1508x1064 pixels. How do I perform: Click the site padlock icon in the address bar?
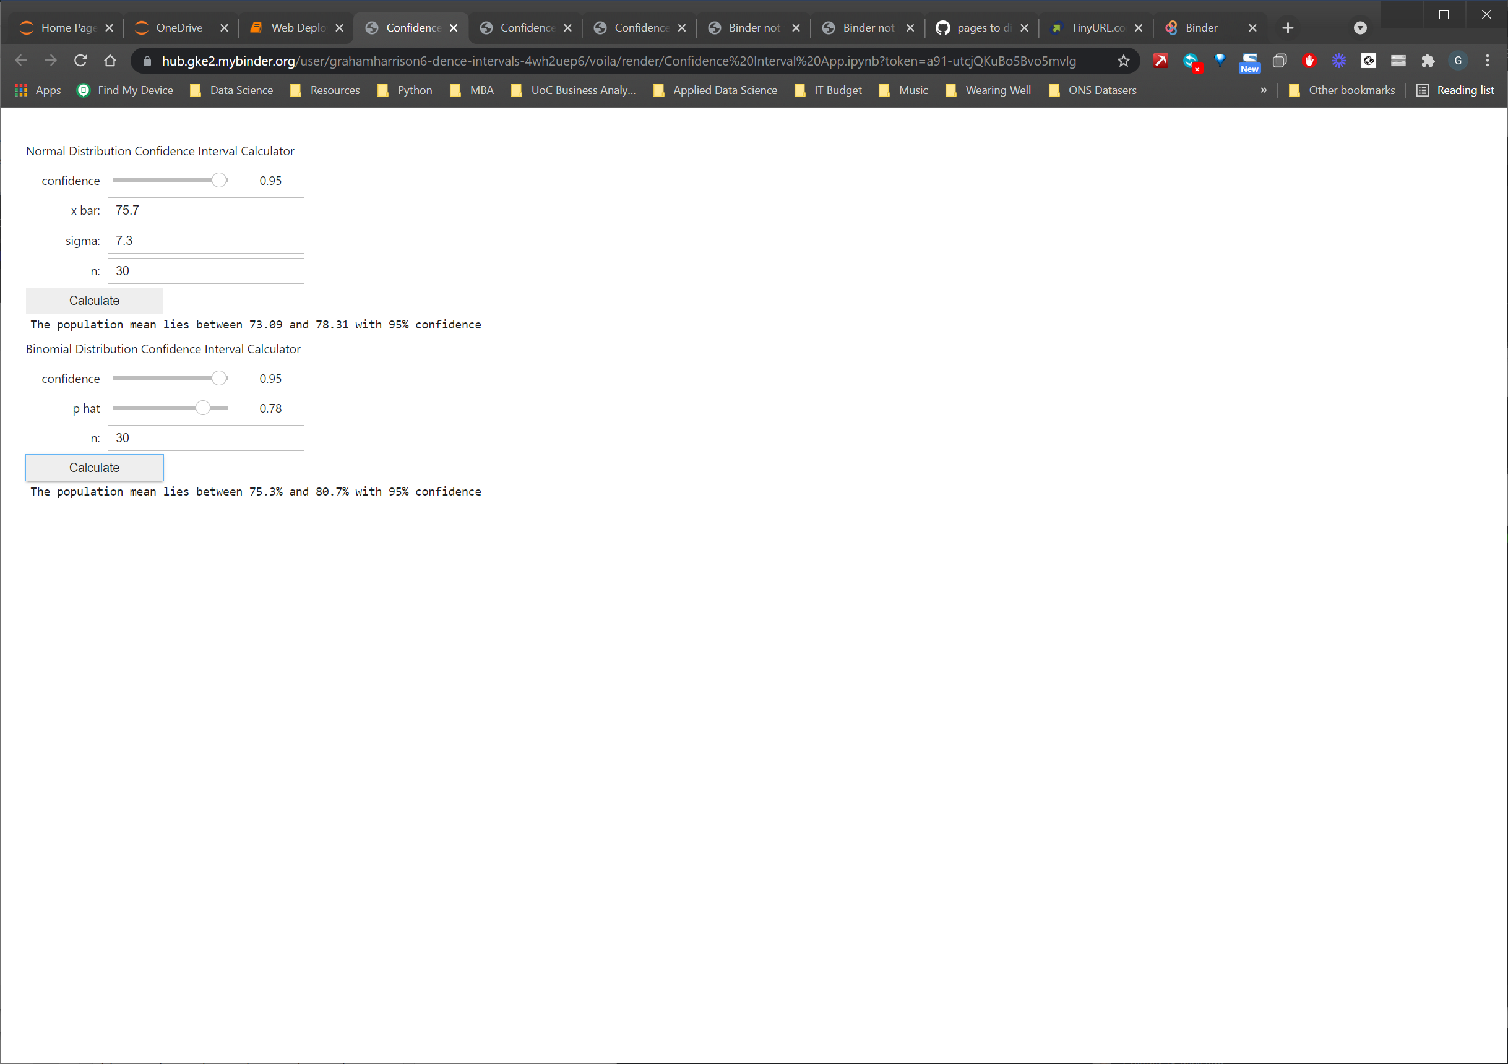coord(147,61)
